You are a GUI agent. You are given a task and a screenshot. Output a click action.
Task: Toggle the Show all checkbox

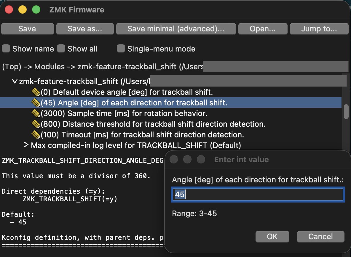(x=61, y=49)
